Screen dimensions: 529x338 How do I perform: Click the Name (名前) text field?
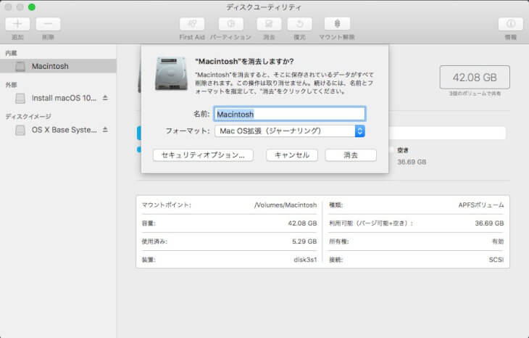[x=290, y=114]
